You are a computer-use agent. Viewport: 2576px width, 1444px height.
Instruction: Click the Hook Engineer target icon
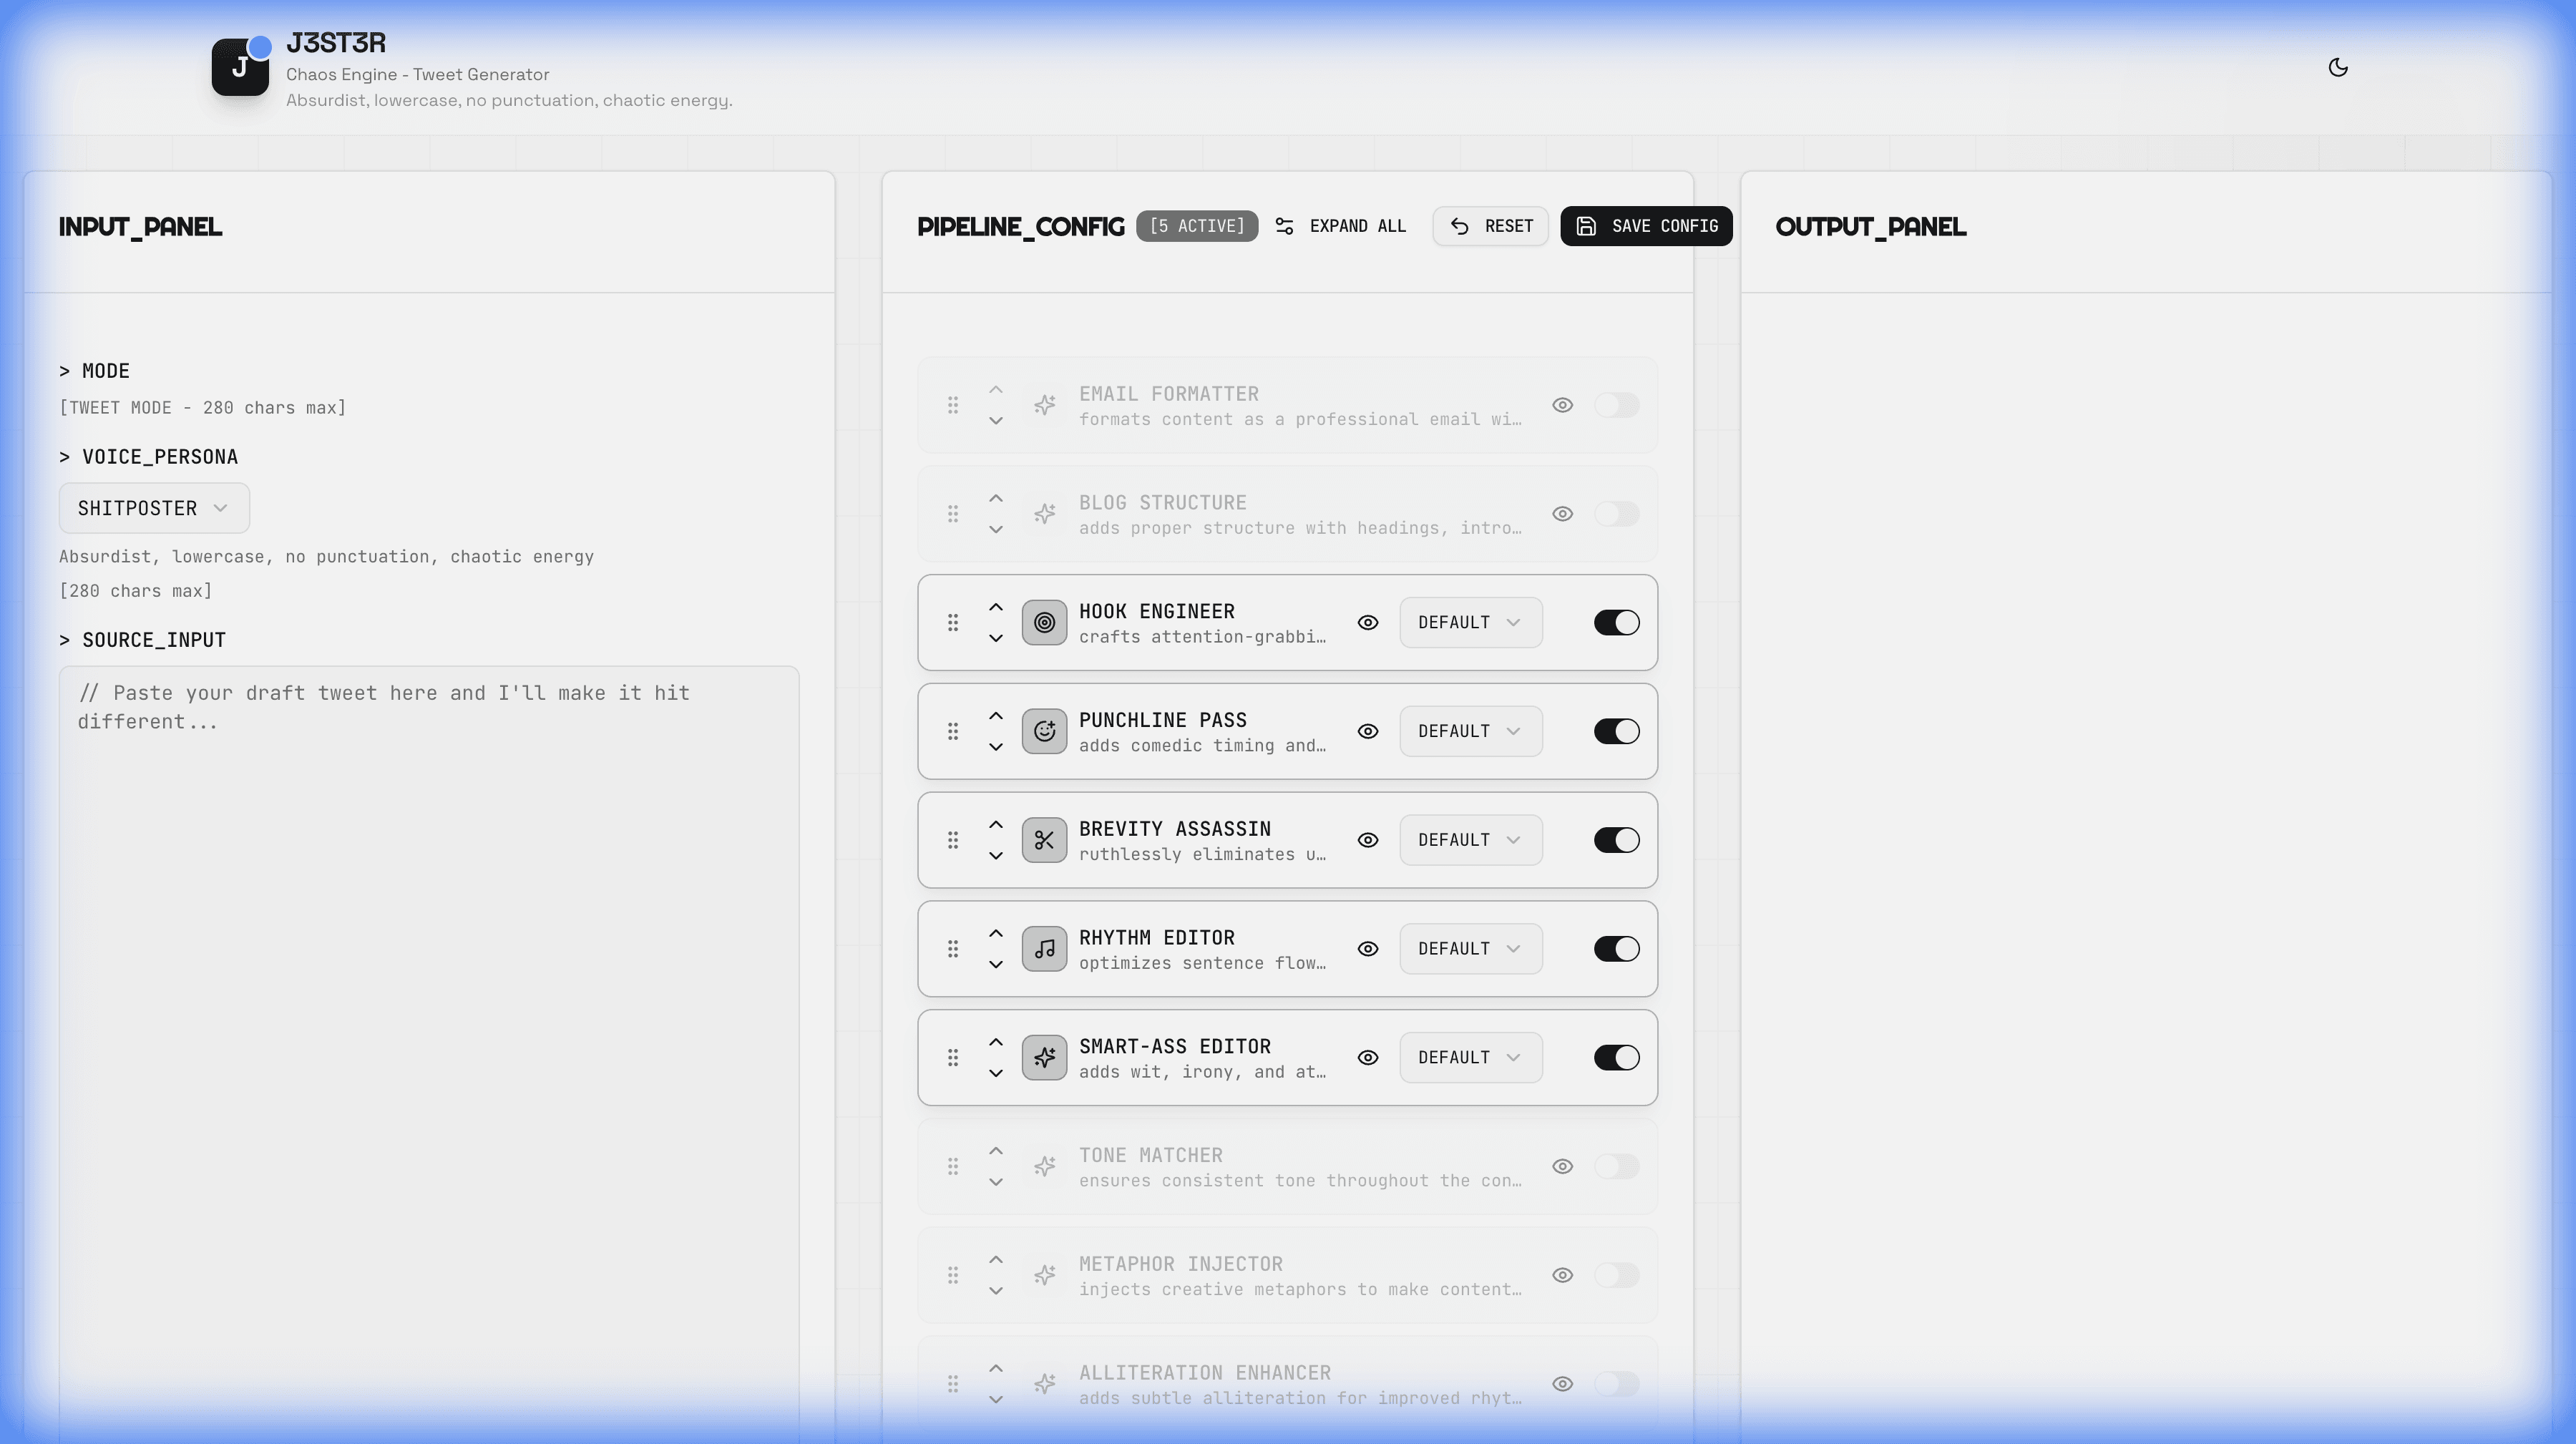point(1044,623)
